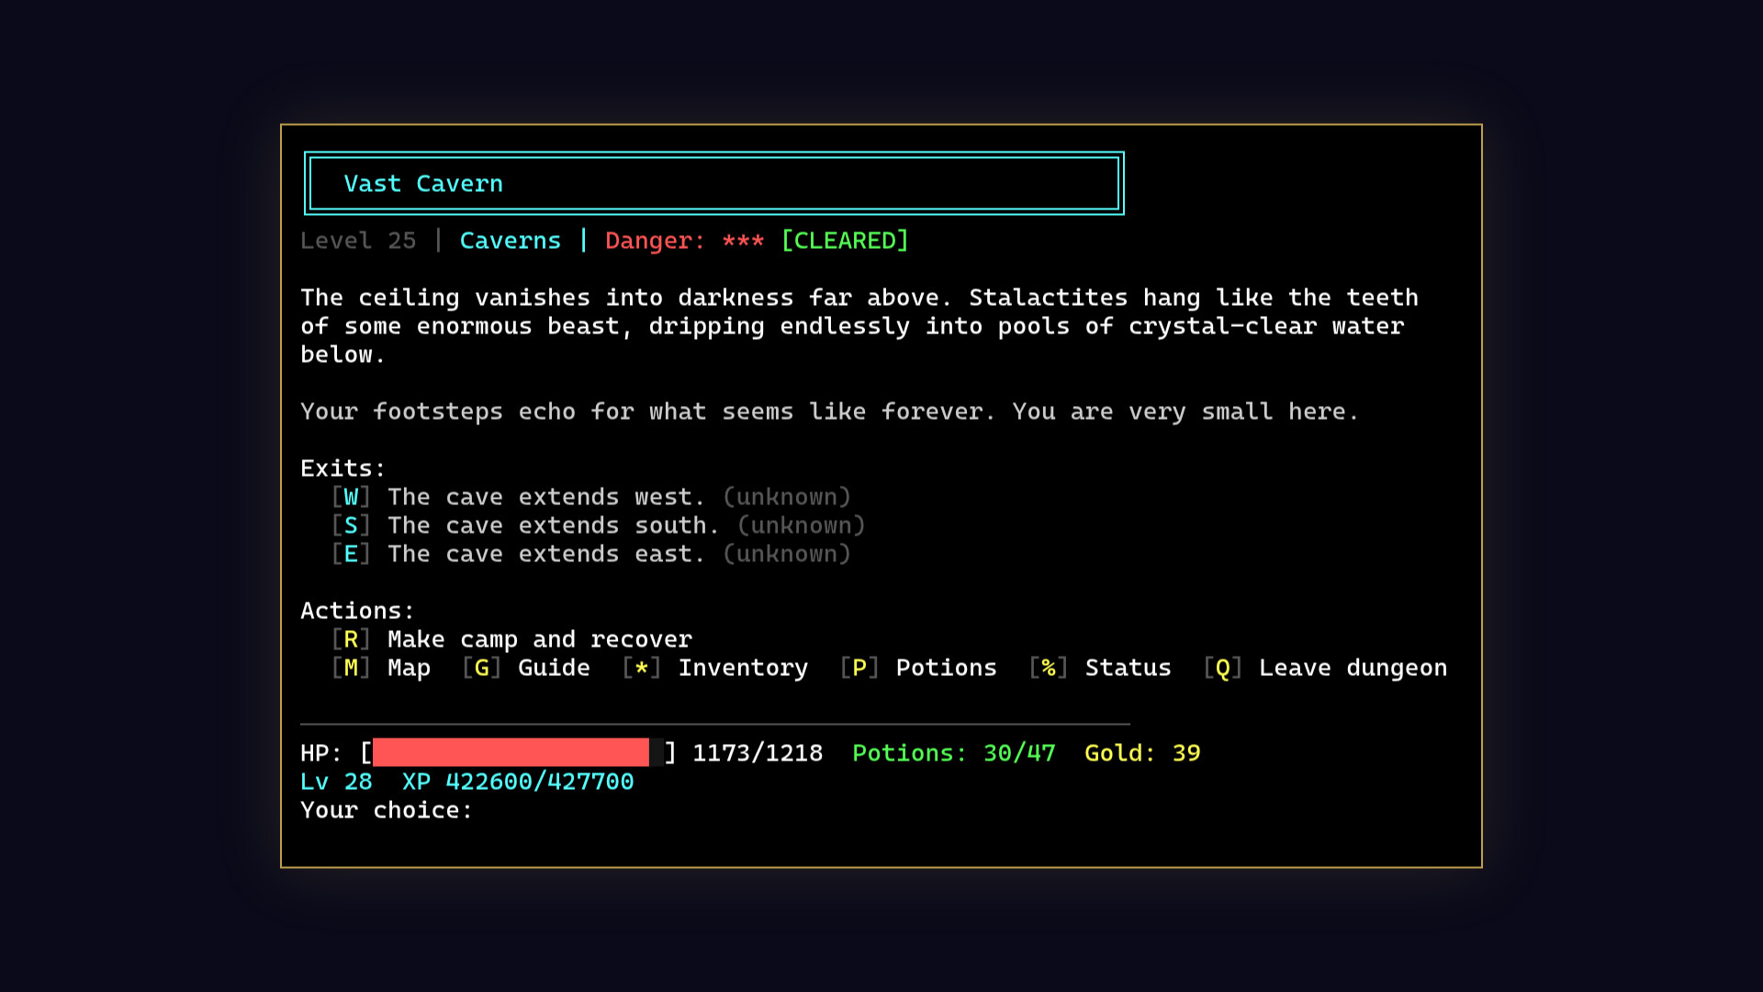The image size is (1763, 992).
Task: Click the Level 25 label
Action: [x=358, y=241]
